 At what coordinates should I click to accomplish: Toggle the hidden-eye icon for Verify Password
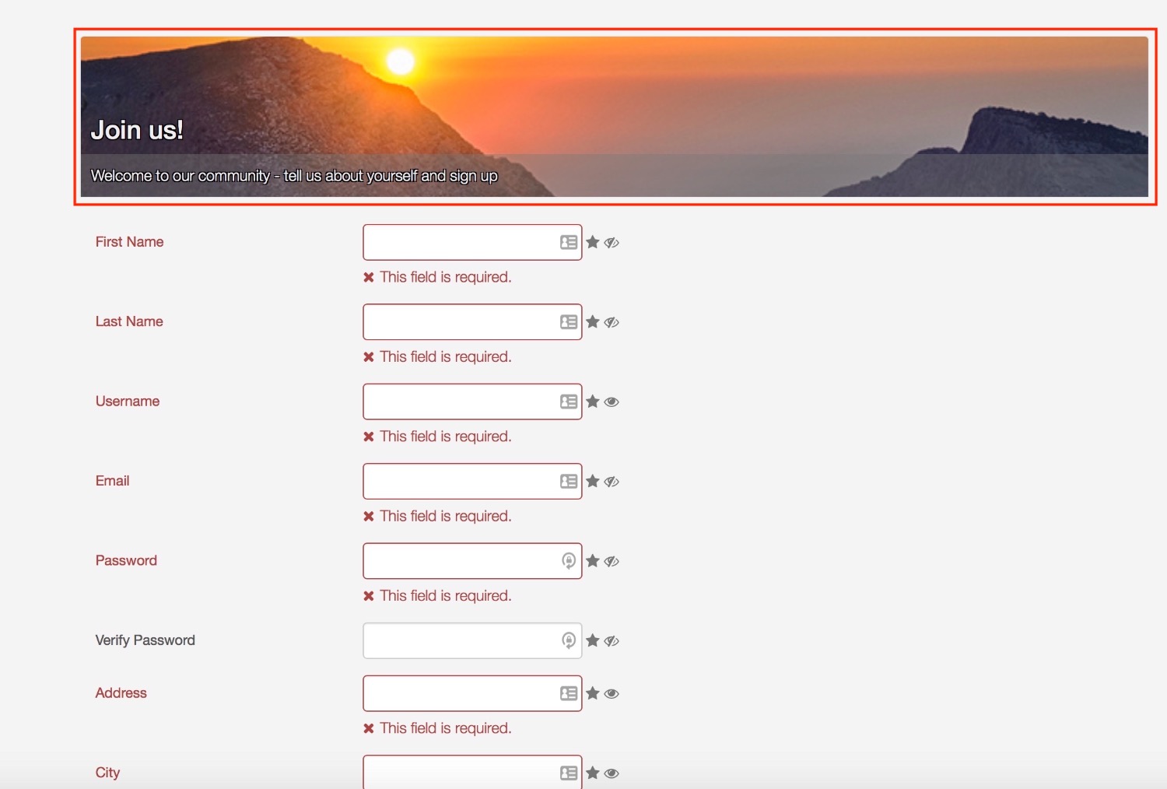[x=612, y=641]
